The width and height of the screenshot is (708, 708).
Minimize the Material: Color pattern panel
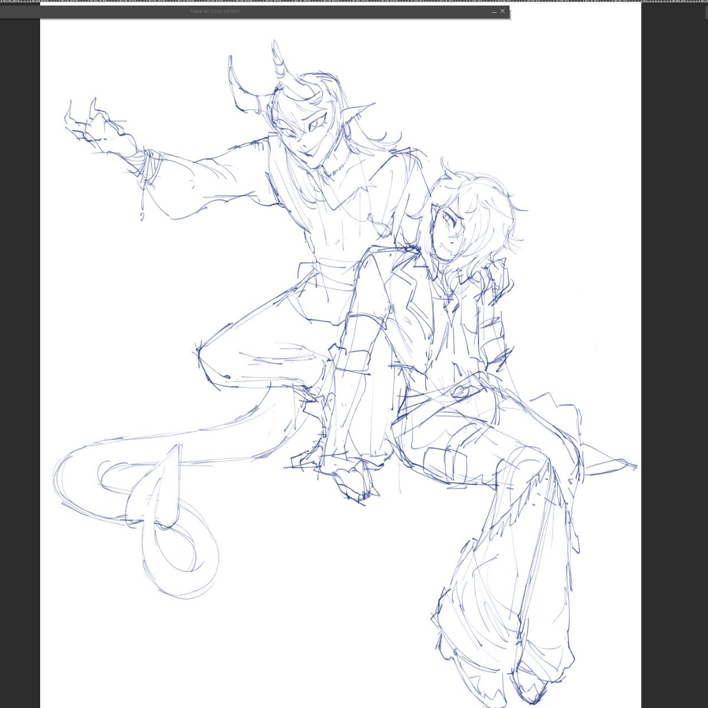click(x=493, y=11)
